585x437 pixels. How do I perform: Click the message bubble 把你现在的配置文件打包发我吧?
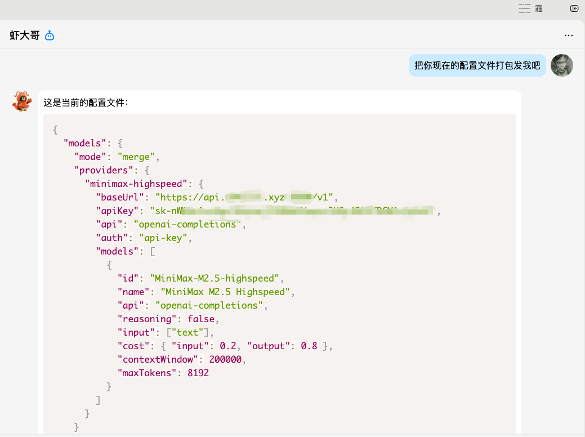click(477, 65)
